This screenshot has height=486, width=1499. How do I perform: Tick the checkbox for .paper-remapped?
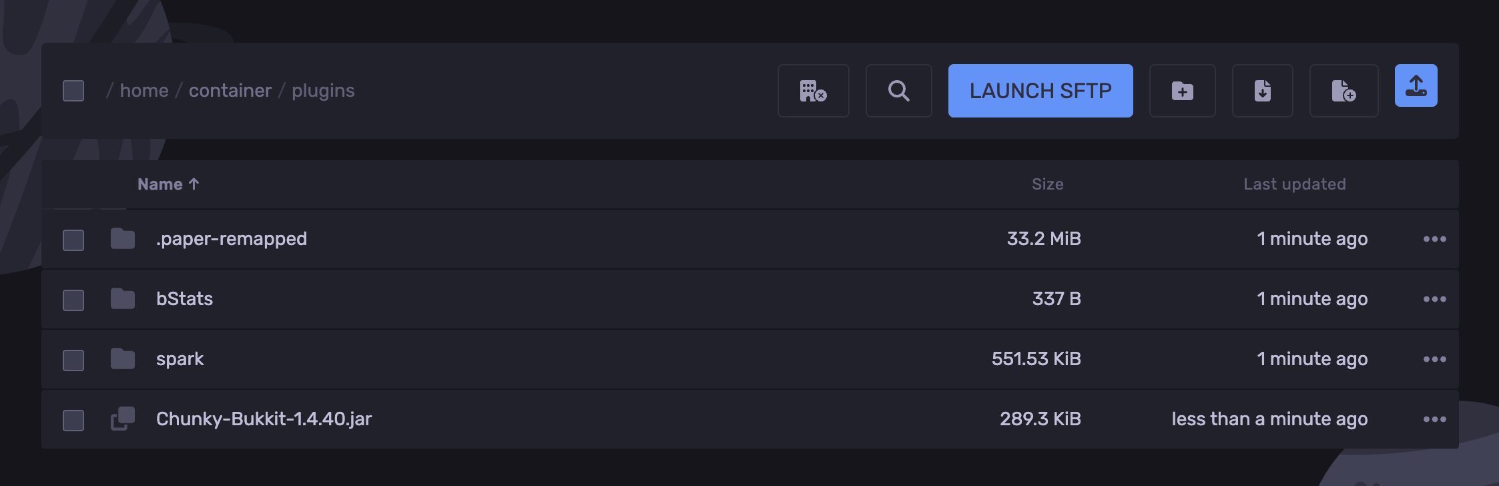(x=73, y=240)
